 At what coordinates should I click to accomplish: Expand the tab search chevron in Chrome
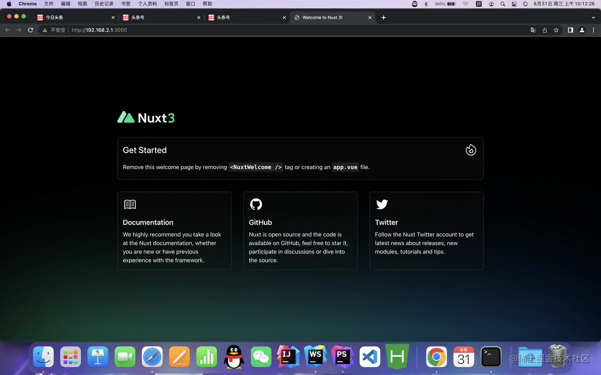click(593, 17)
